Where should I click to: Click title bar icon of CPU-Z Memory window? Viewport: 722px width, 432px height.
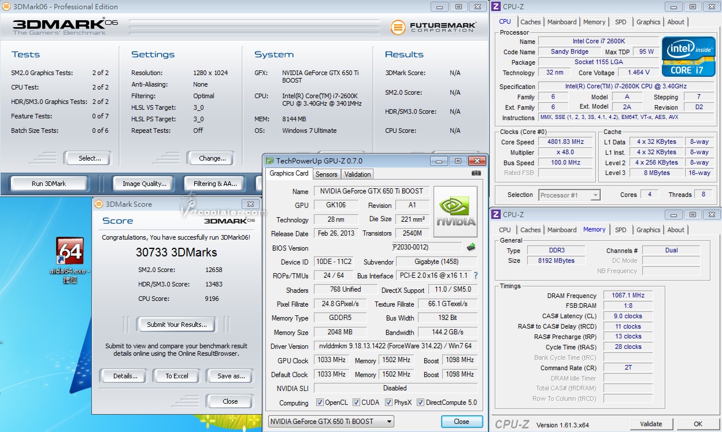click(x=495, y=214)
